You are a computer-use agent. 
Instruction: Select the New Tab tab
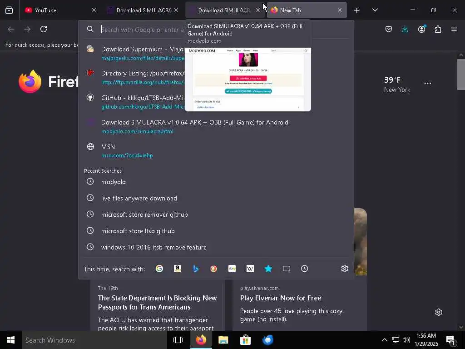307,10
